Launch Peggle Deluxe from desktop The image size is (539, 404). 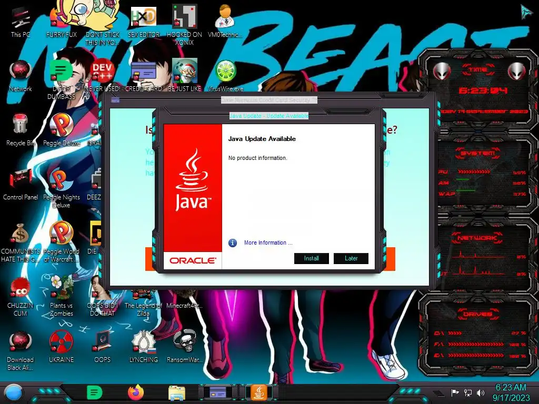(62, 130)
